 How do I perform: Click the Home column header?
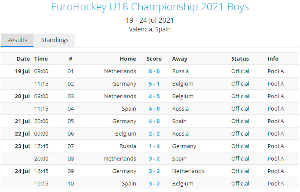(128, 59)
